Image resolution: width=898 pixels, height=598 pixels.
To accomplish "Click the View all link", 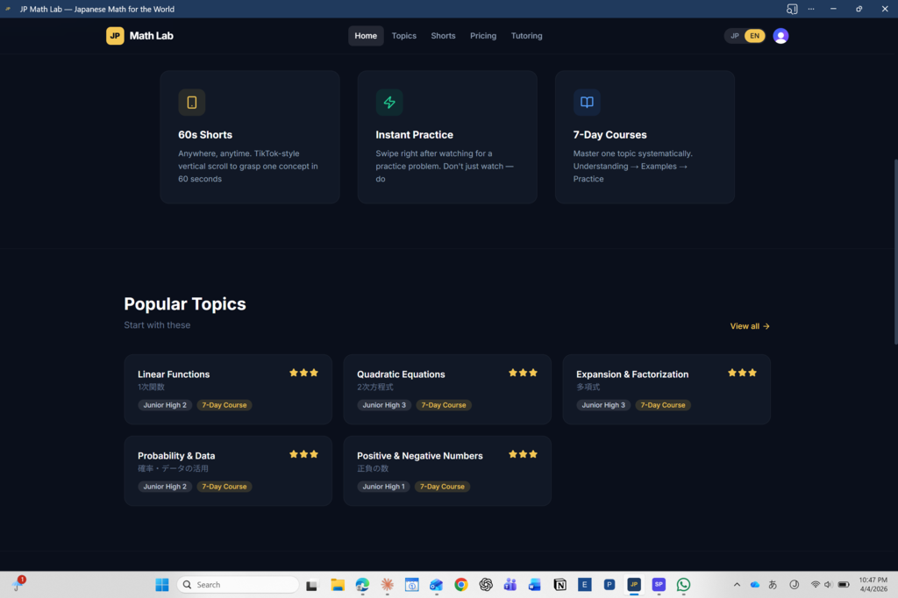I will [750, 326].
